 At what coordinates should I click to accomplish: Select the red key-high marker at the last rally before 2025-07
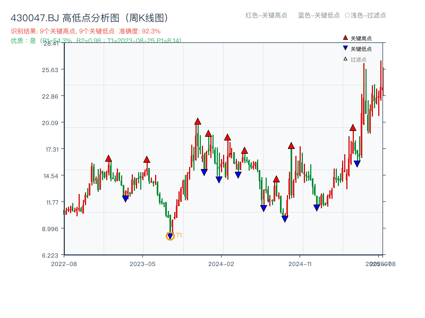pos(353,128)
